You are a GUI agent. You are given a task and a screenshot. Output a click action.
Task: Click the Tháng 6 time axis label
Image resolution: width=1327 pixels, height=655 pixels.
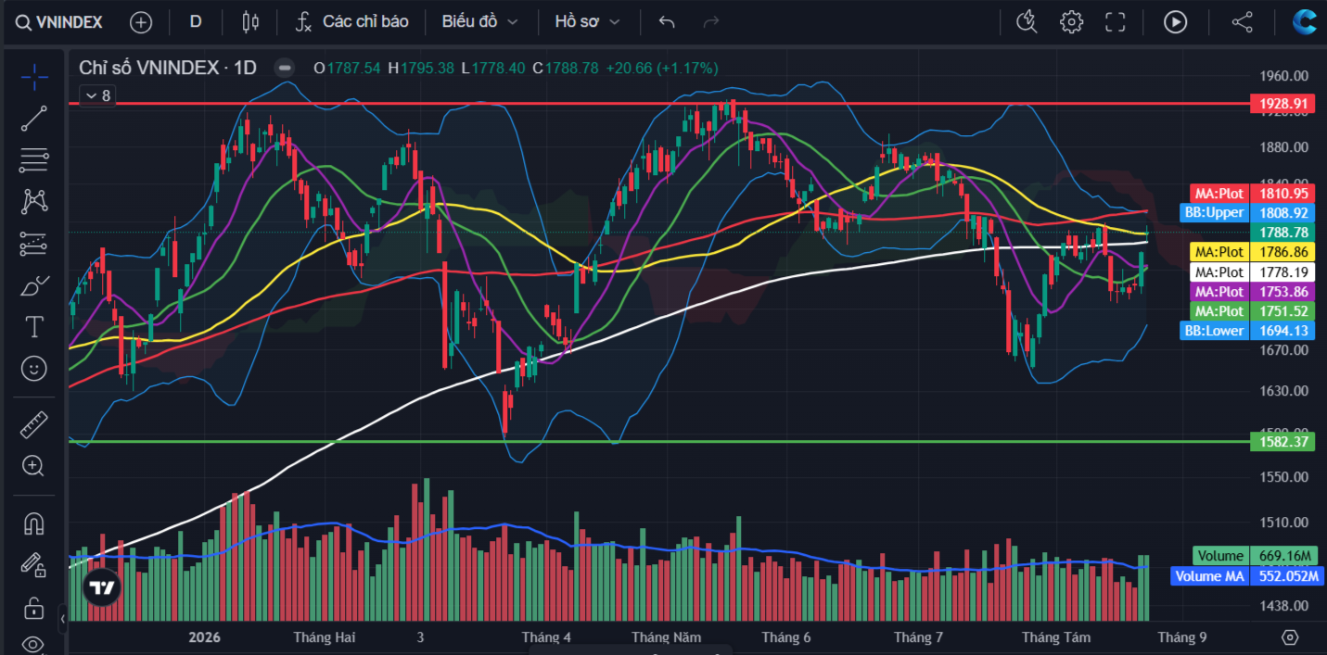coord(786,637)
